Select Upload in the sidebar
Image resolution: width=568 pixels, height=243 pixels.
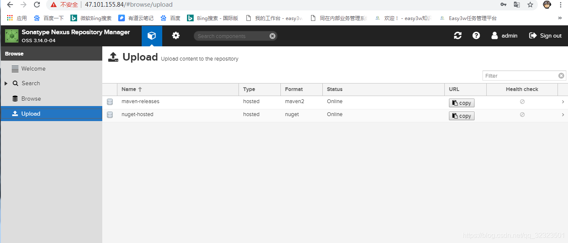click(51, 114)
